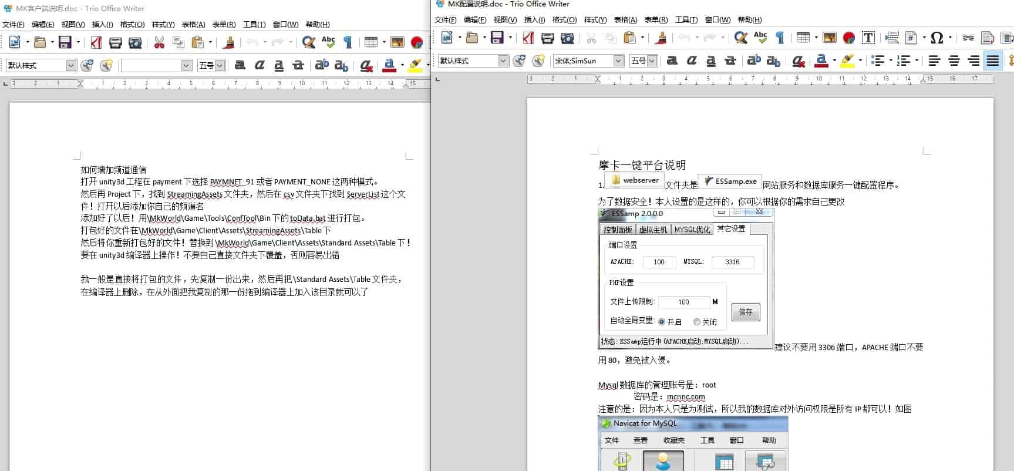Open 五号 font size dropdown in right window
This screenshot has width=1014, height=471.
(x=652, y=60)
